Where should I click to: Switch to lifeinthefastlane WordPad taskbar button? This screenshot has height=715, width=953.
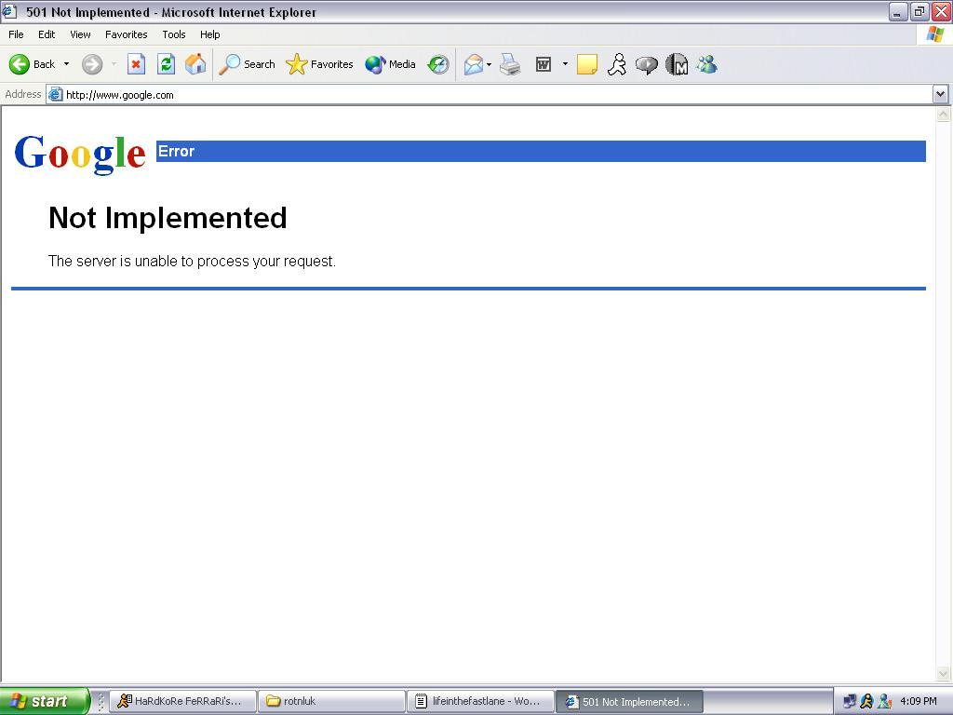click(480, 701)
